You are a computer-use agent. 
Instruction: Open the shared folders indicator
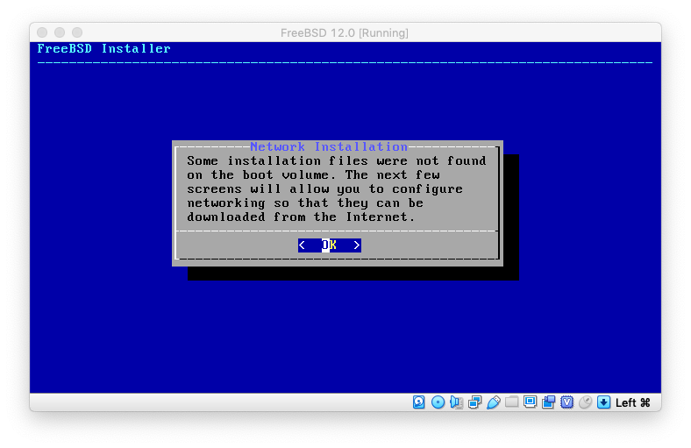point(511,402)
